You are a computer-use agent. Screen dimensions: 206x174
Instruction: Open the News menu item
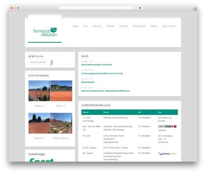click(75, 26)
